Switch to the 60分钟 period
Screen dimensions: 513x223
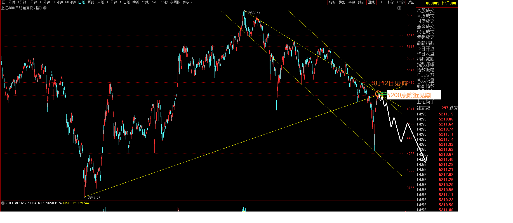pyautogui.click(x=70, y=2)
